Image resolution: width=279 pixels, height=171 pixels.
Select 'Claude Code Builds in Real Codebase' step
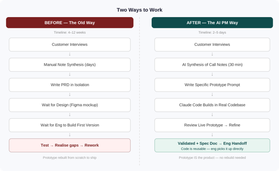pos(212,105)
